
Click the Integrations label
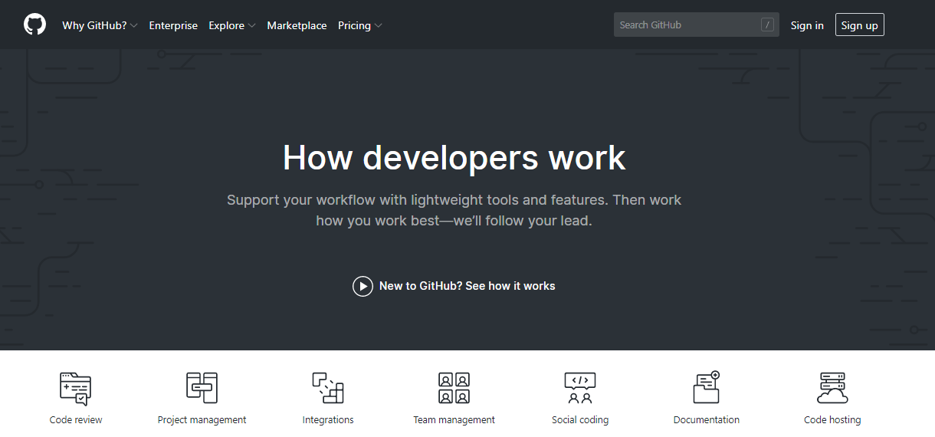(328, 420)
